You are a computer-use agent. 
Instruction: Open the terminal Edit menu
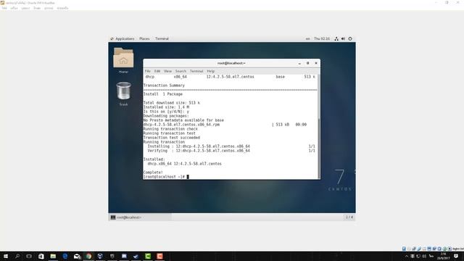(x=157, y=71)
